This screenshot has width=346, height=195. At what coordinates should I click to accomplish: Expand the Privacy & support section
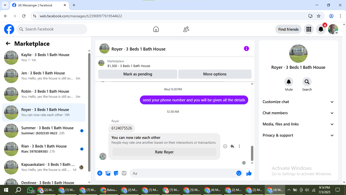pos(298,135)
